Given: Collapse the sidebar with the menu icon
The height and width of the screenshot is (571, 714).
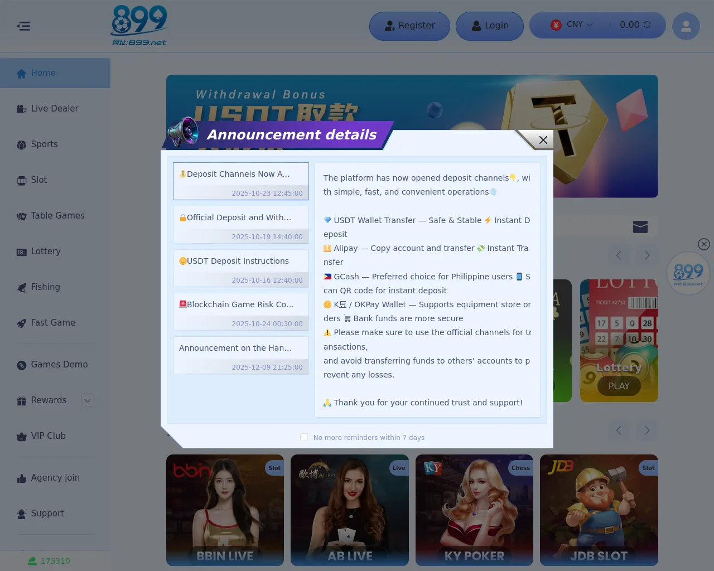Looking at the screenshot, I should (23, 26).
